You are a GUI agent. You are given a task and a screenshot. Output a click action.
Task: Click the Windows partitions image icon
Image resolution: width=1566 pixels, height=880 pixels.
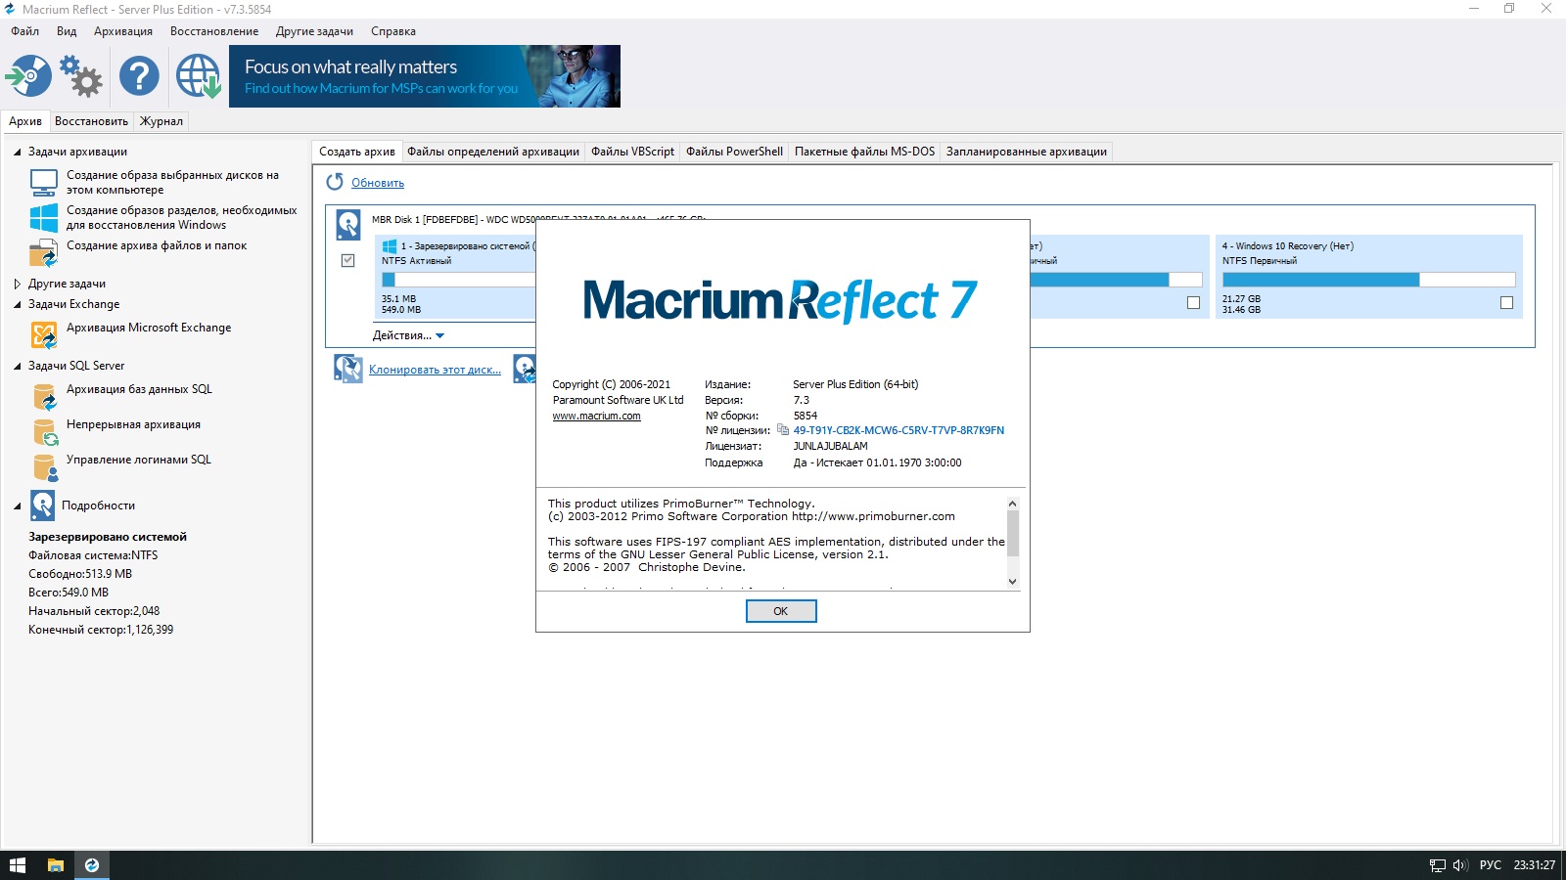44,217
